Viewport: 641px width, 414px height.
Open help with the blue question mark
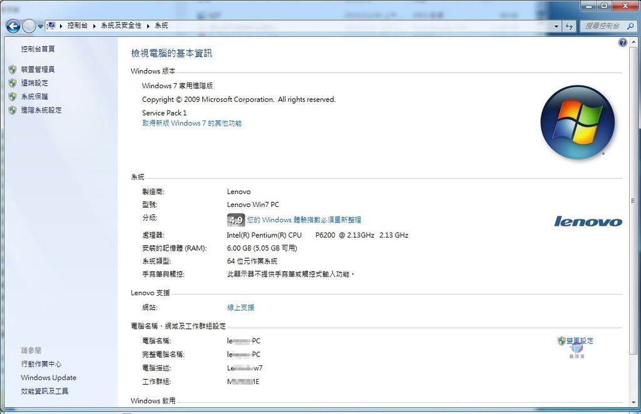(x=623, y=43)
